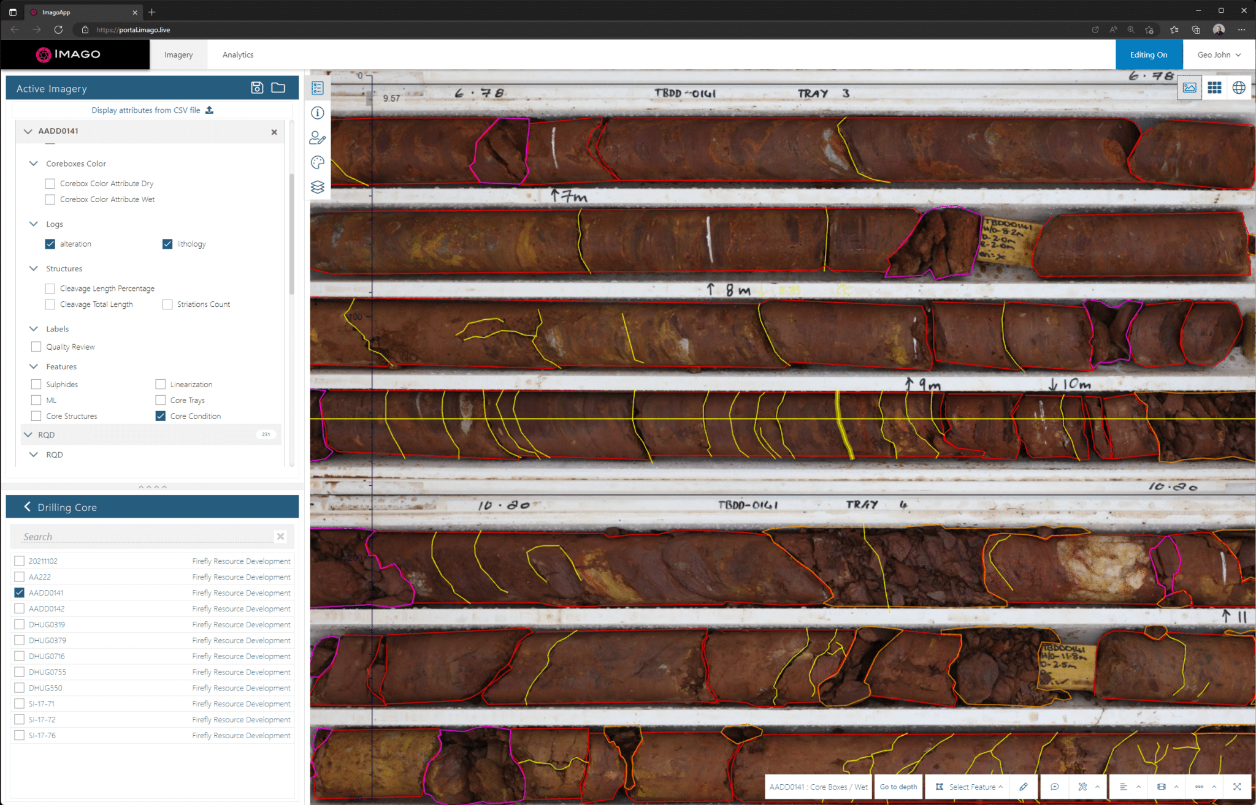Open the Imagery tab
1256x805 pixels.
[178, 55]
